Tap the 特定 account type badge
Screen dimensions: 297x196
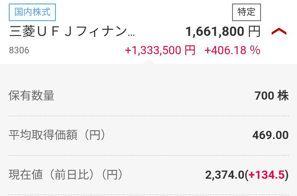click(x=246, y=12)
